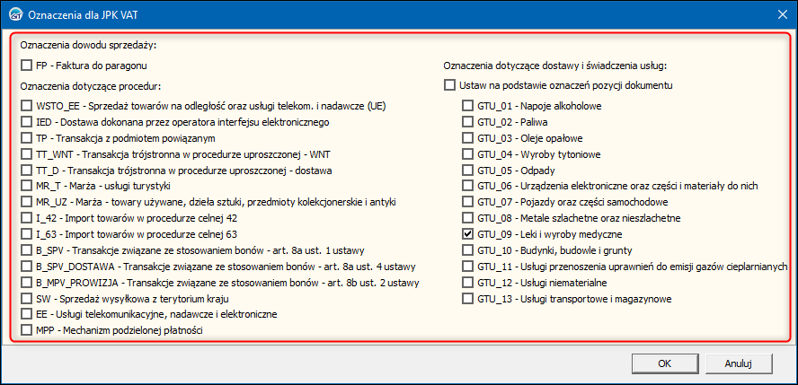Image resolution: width=798 pixels, height=385 pixels.
Task: Tick the IED electronic interface operator checkbox
Action: (x=26, y=122)
